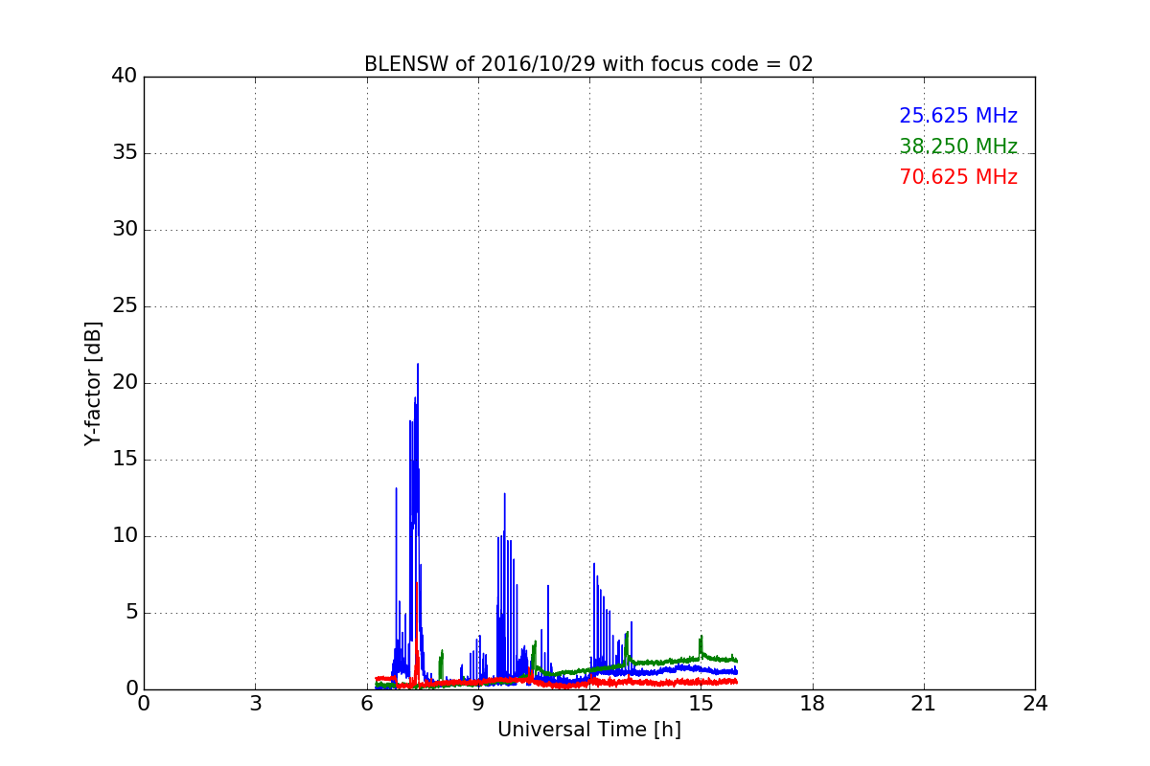Click the y-axis tick label 5
Screen dimensions: 1150x766
click(x=130, y=612)
